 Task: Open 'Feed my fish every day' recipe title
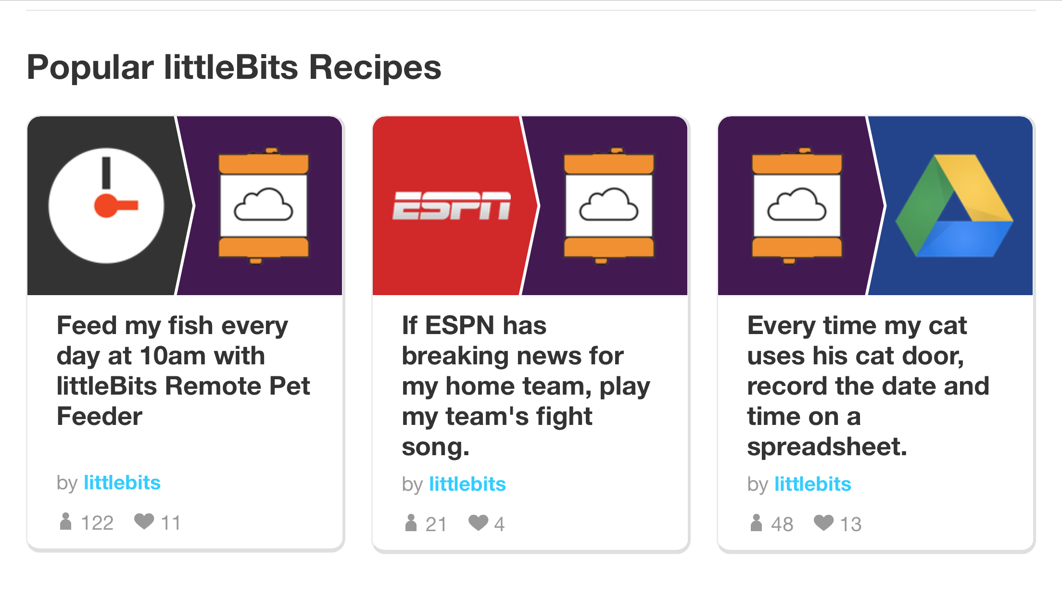183,371
